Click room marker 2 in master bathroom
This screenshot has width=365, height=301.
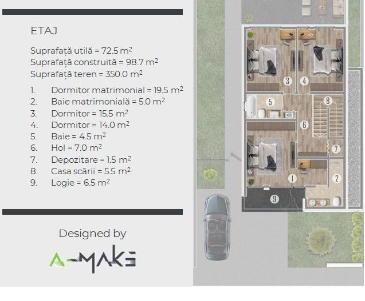point(336,178)
